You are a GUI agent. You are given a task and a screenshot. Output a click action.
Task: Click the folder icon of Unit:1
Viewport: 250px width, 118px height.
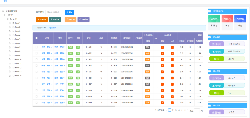[11, 19]
